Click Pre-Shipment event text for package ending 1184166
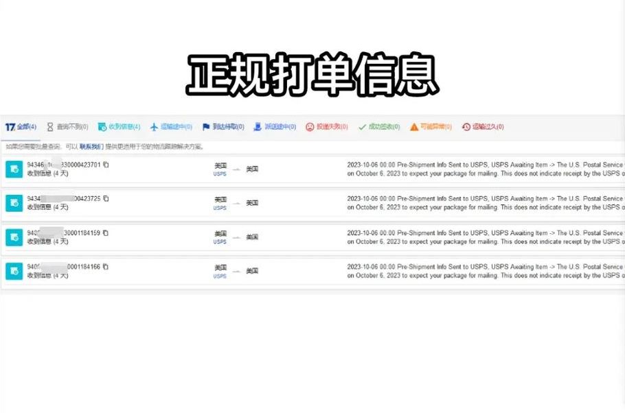 click(486, 271)
